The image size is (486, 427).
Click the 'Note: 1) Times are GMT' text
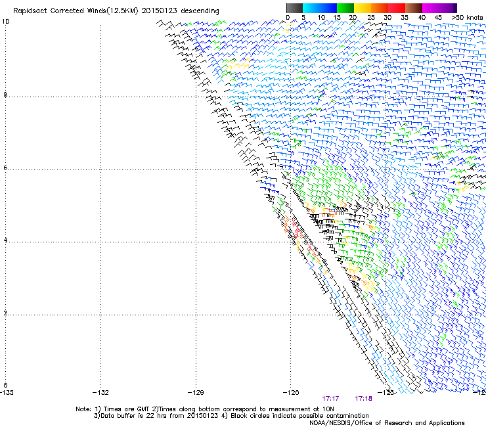[x=113, y=409]
